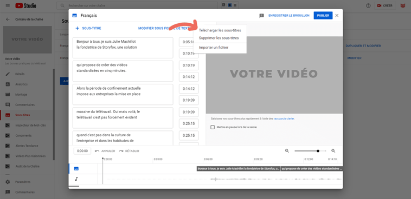Click start time 0:10:19 of qui propose subtitle
Image resolution: width=411 pixels, height=199 pixels.
(x=189, y=65)
